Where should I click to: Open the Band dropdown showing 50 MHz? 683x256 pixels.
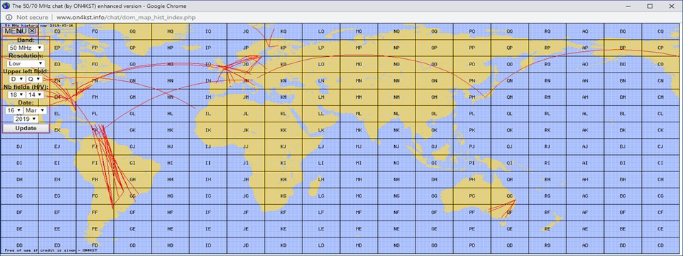click(x=26, y=48)
